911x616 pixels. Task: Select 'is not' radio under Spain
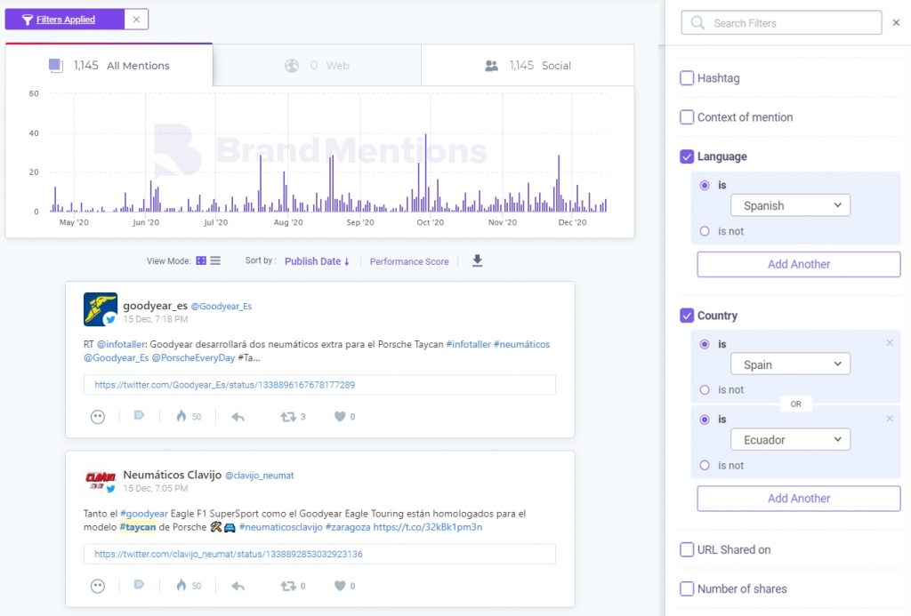(705, 389)
